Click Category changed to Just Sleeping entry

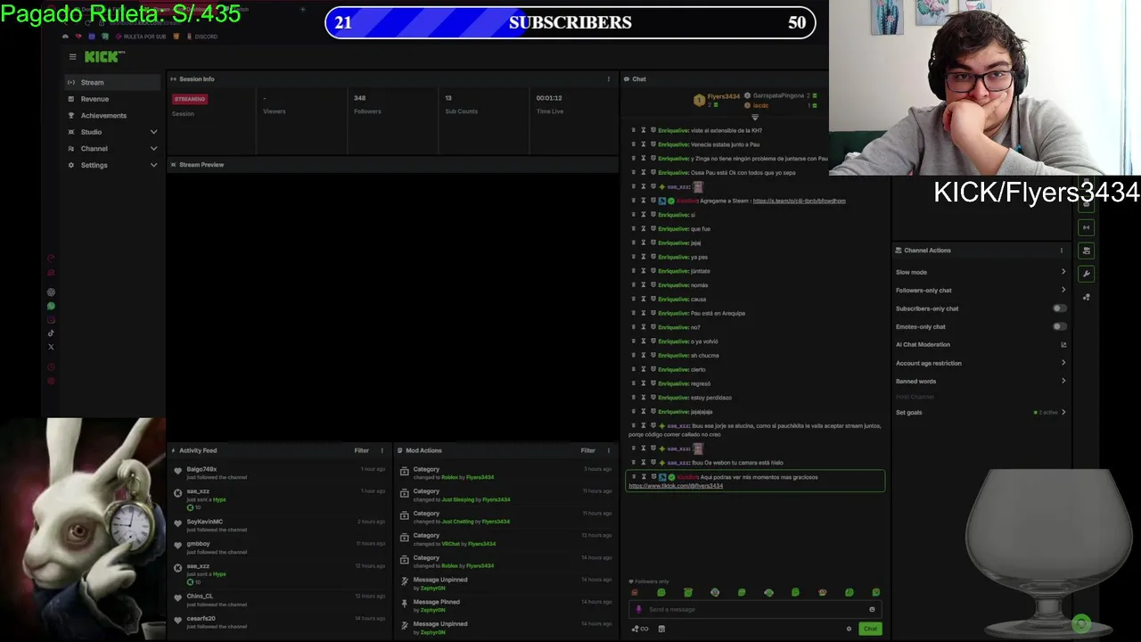pos(505,495)
